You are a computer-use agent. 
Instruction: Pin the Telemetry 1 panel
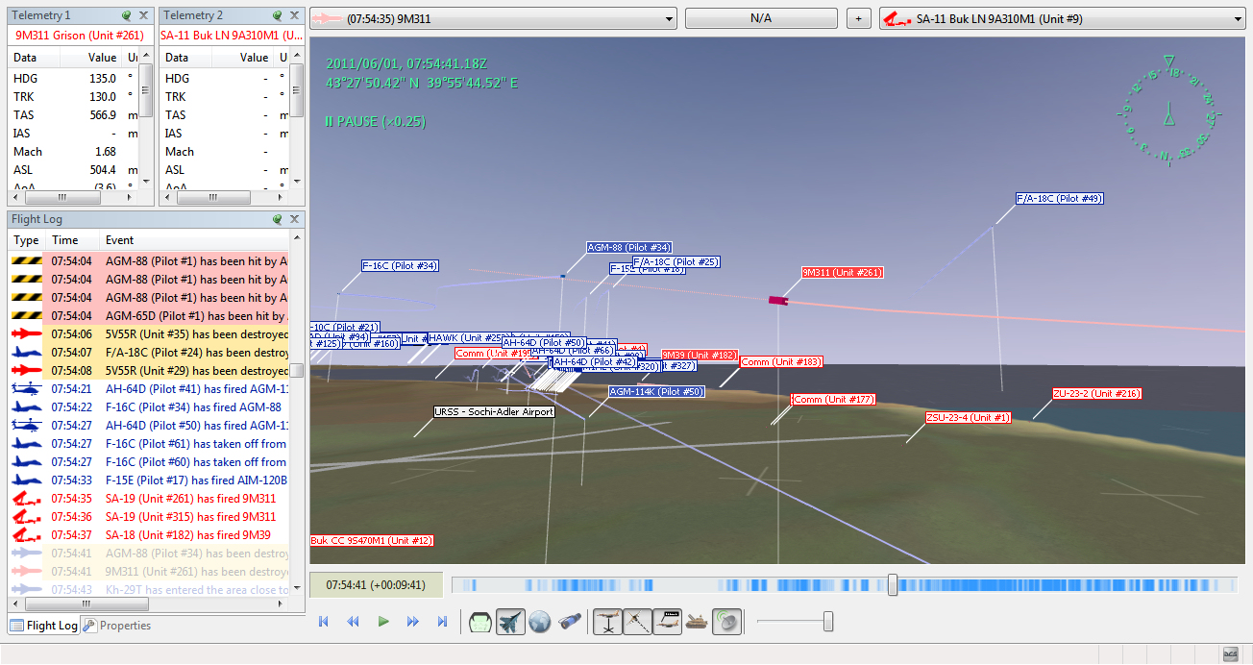(x=127, y=15)
